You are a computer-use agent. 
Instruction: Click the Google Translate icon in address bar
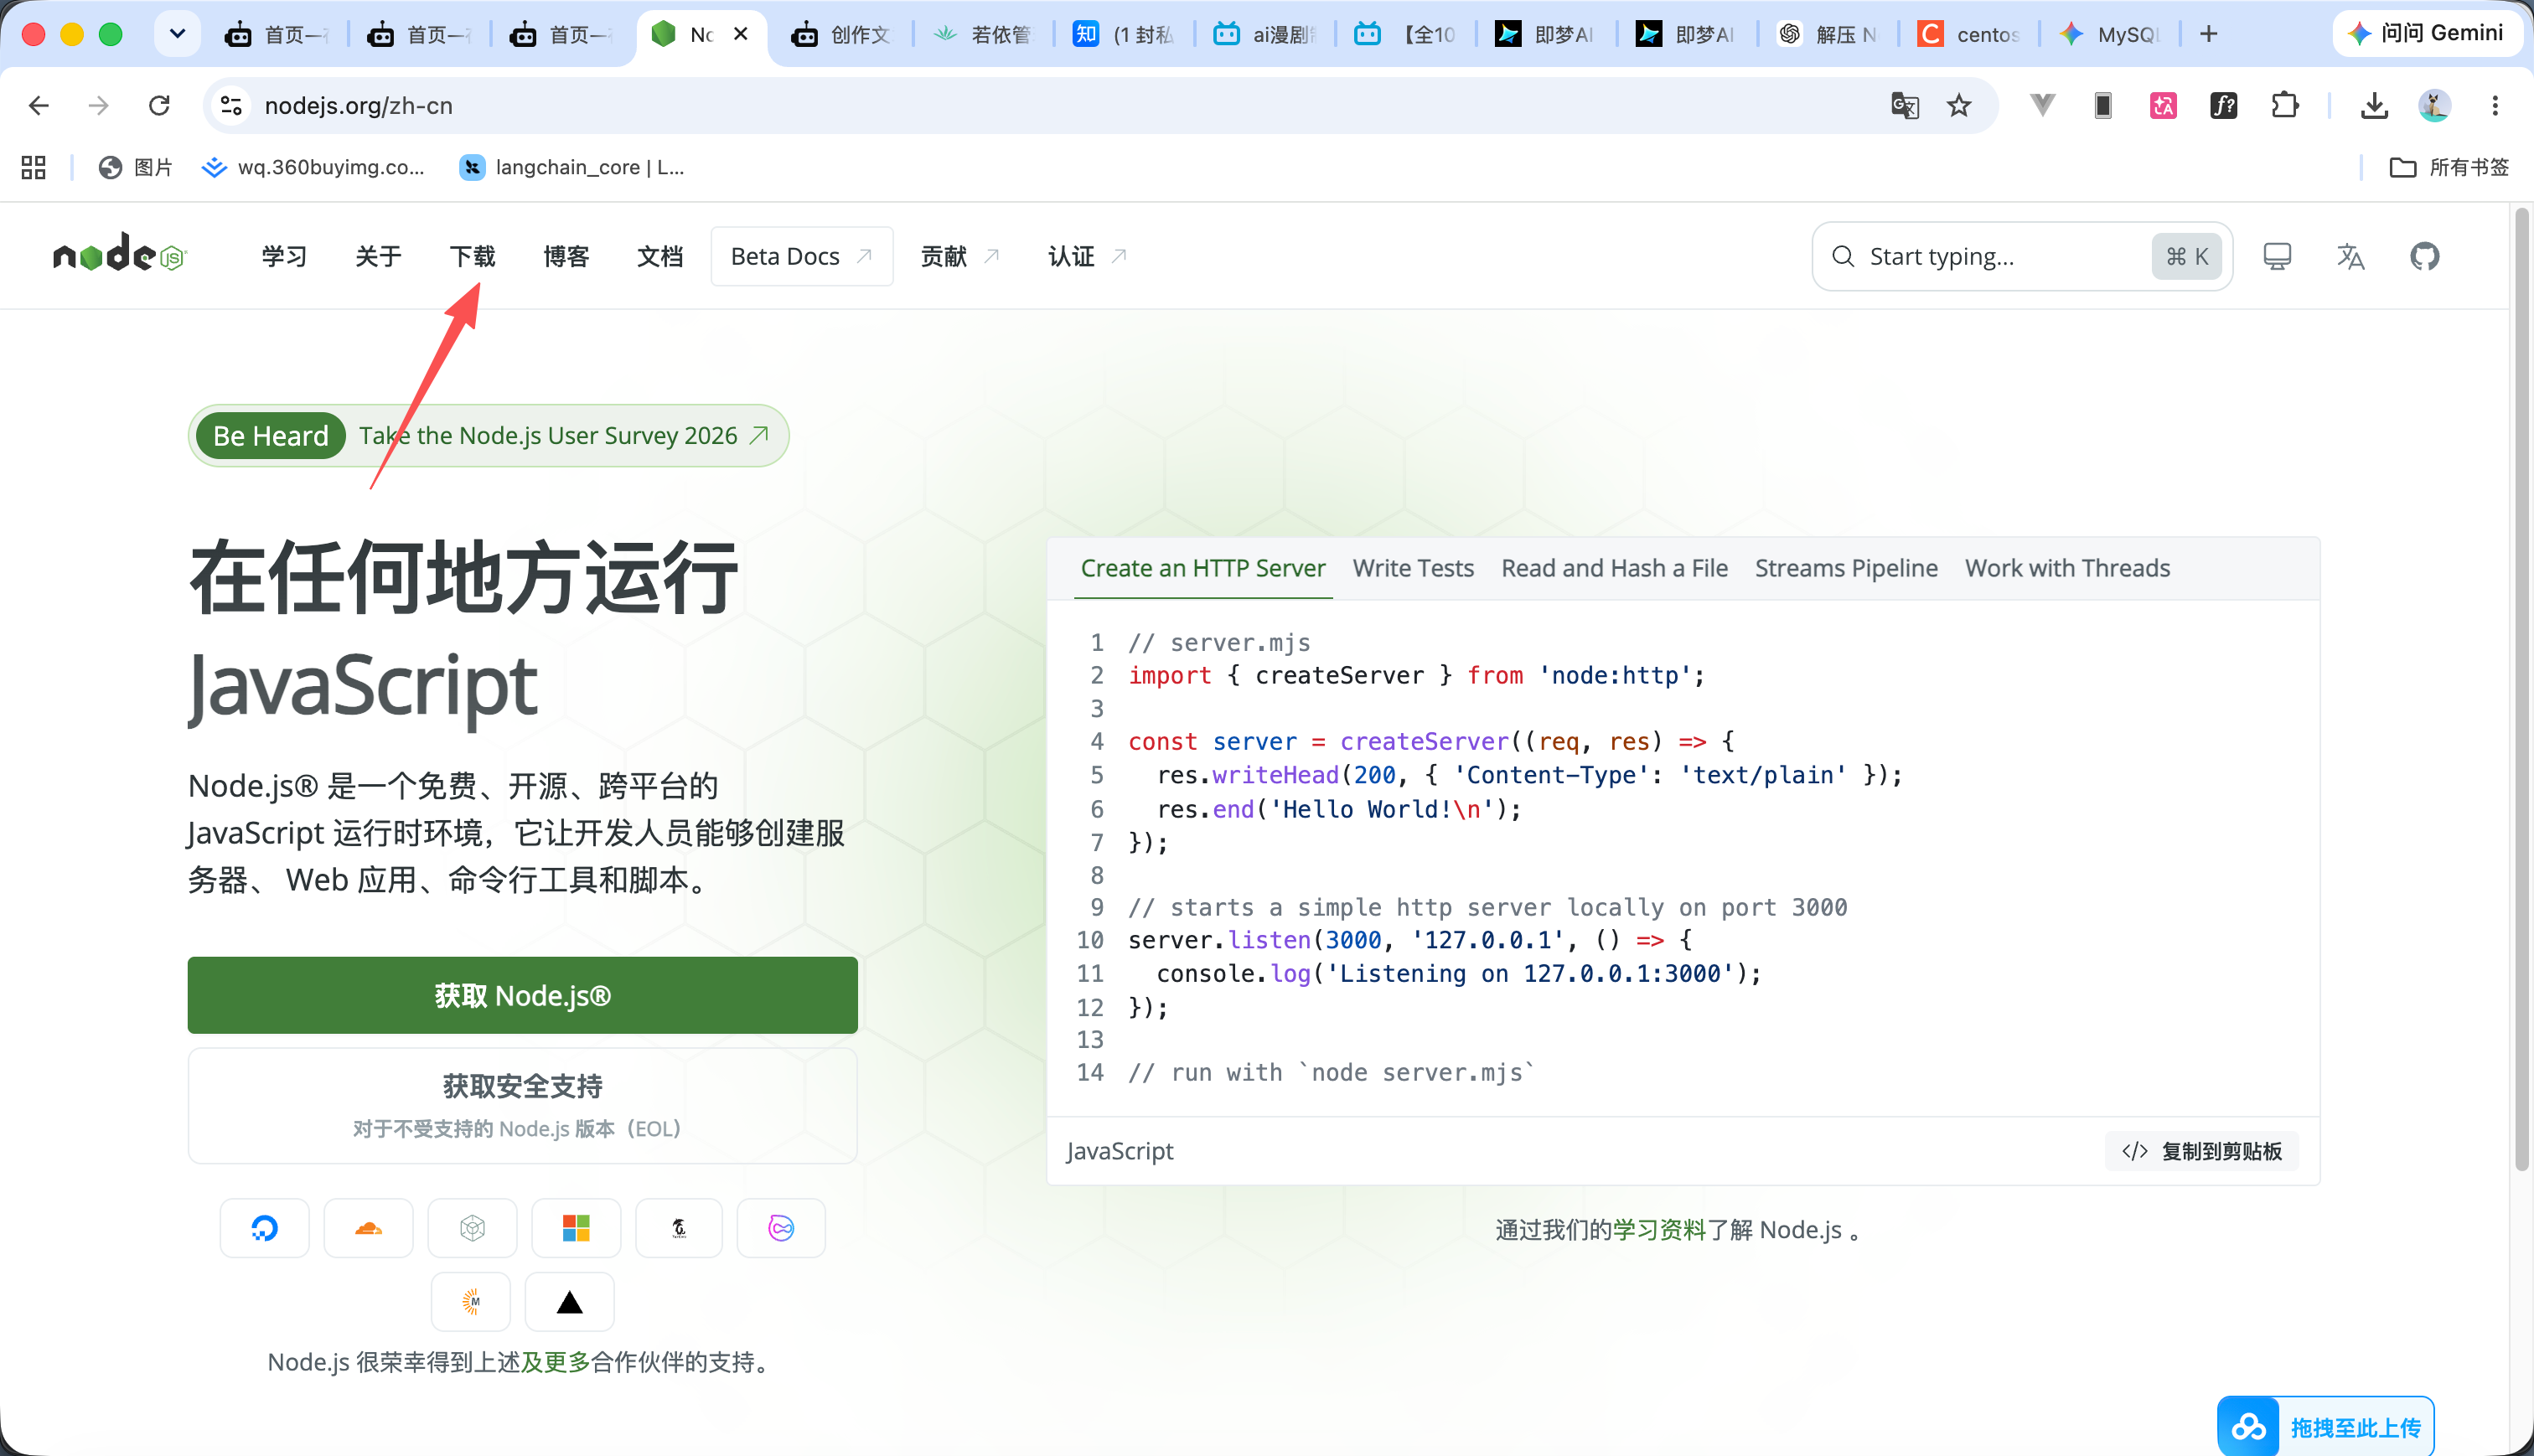point(1905,105)
